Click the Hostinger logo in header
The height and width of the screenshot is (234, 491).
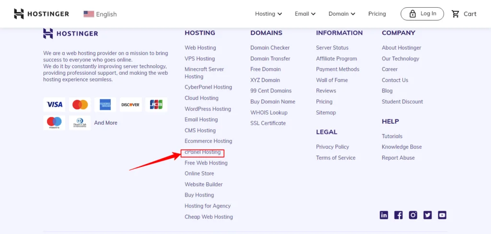point(41,14)
